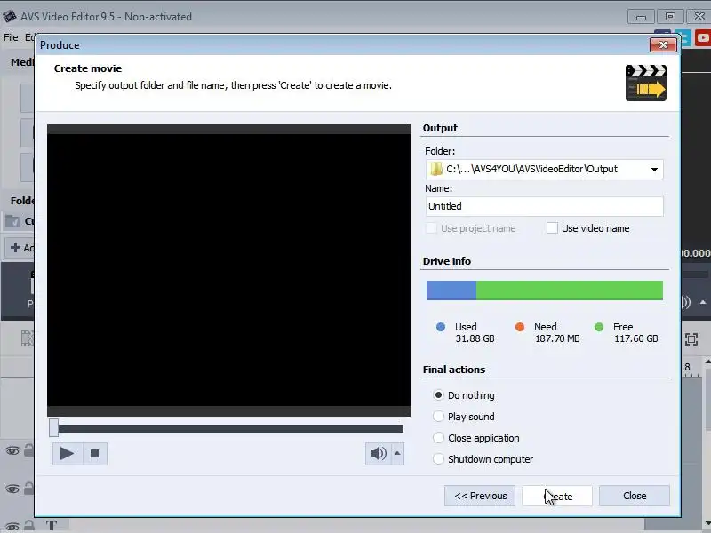Choose Close application final action
This screenshot has height=533, width=711.
[x=438, y=437]
